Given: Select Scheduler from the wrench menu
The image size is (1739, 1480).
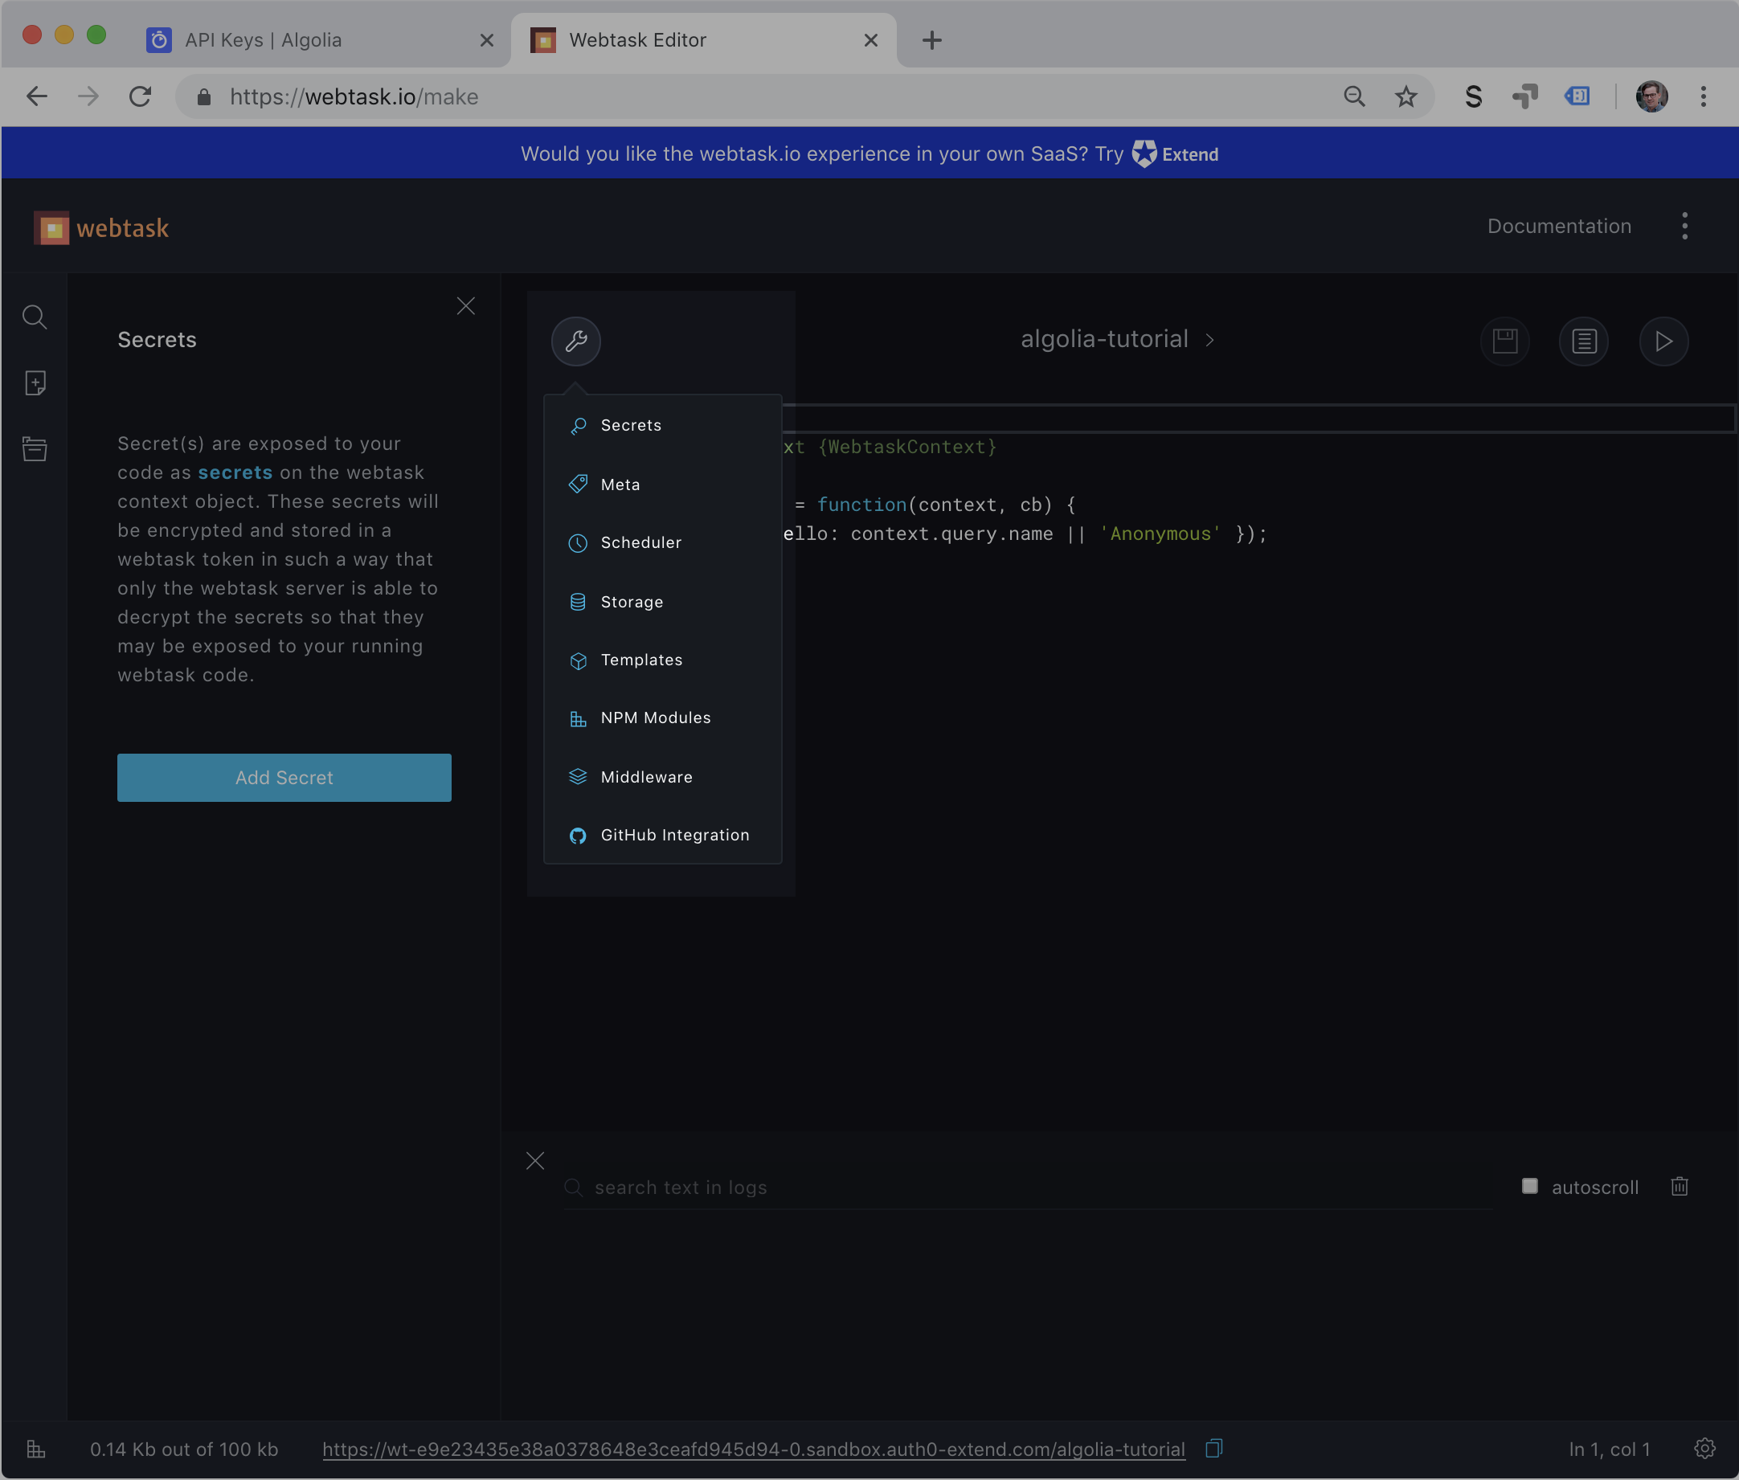Looking at the screenshot, I should point(640,543).
